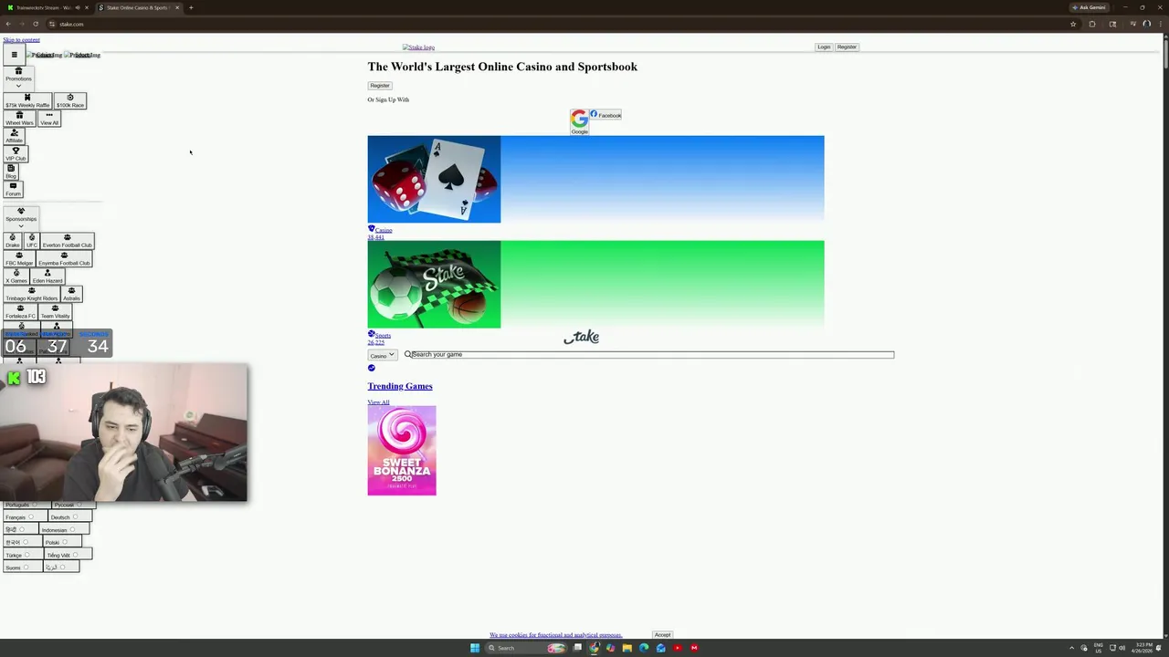This screenshot has height=657, width=1169.
Task: Expand the Promotions section
Action: tap(18, 78)
